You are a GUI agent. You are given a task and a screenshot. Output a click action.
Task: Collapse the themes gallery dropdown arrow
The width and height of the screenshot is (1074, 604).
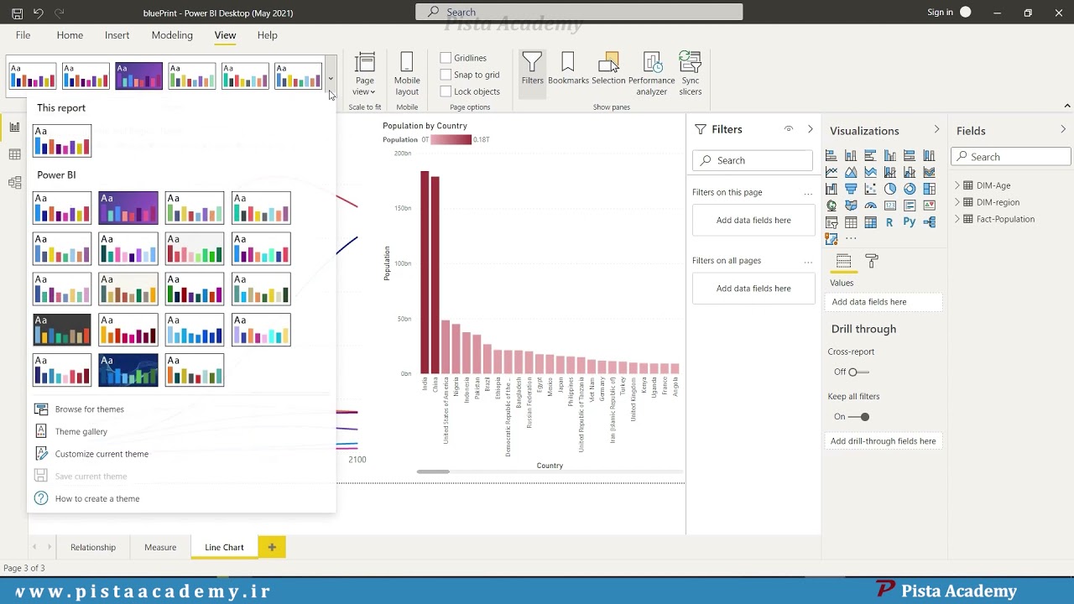[x=331, y=79]
